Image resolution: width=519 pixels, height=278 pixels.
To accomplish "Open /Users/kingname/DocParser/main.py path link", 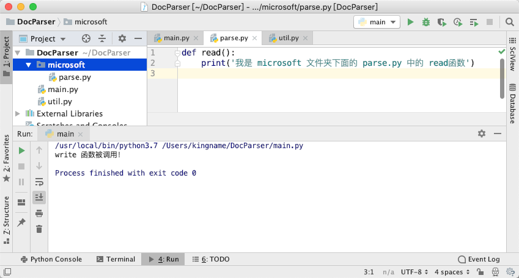I will [x=232, y=146].
